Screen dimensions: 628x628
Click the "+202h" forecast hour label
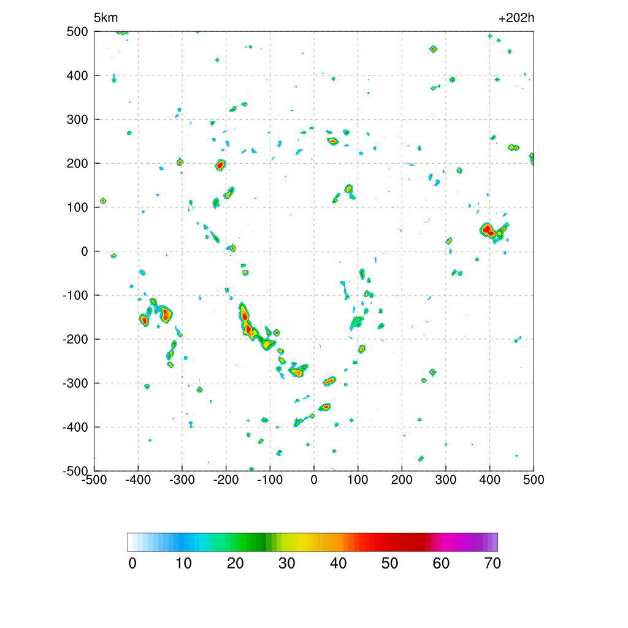point(516,18)
